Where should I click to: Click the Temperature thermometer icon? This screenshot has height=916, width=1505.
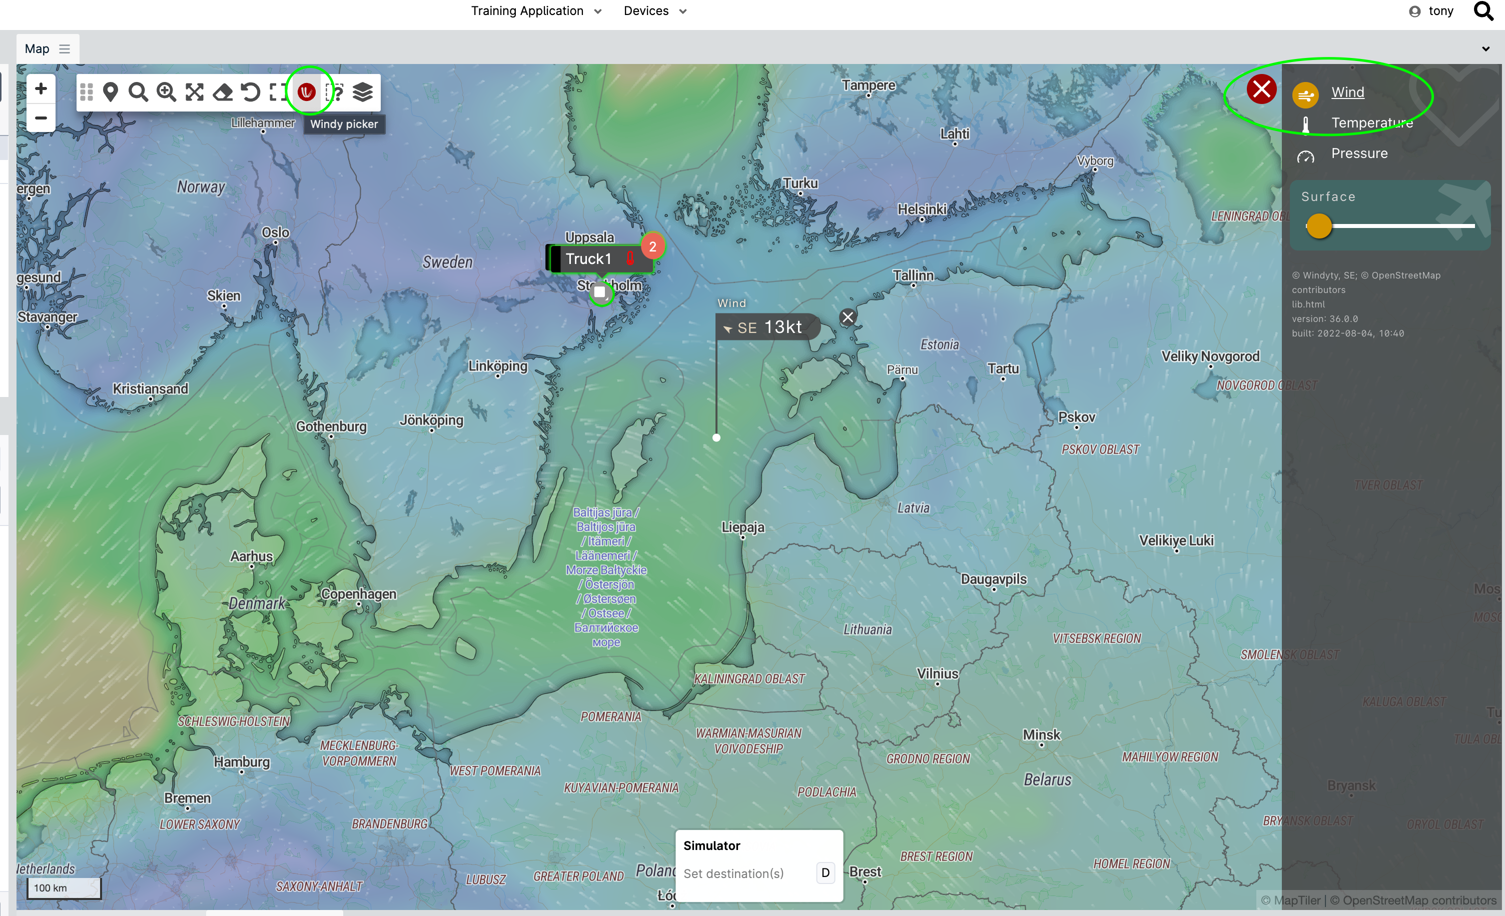point(1305,125)
